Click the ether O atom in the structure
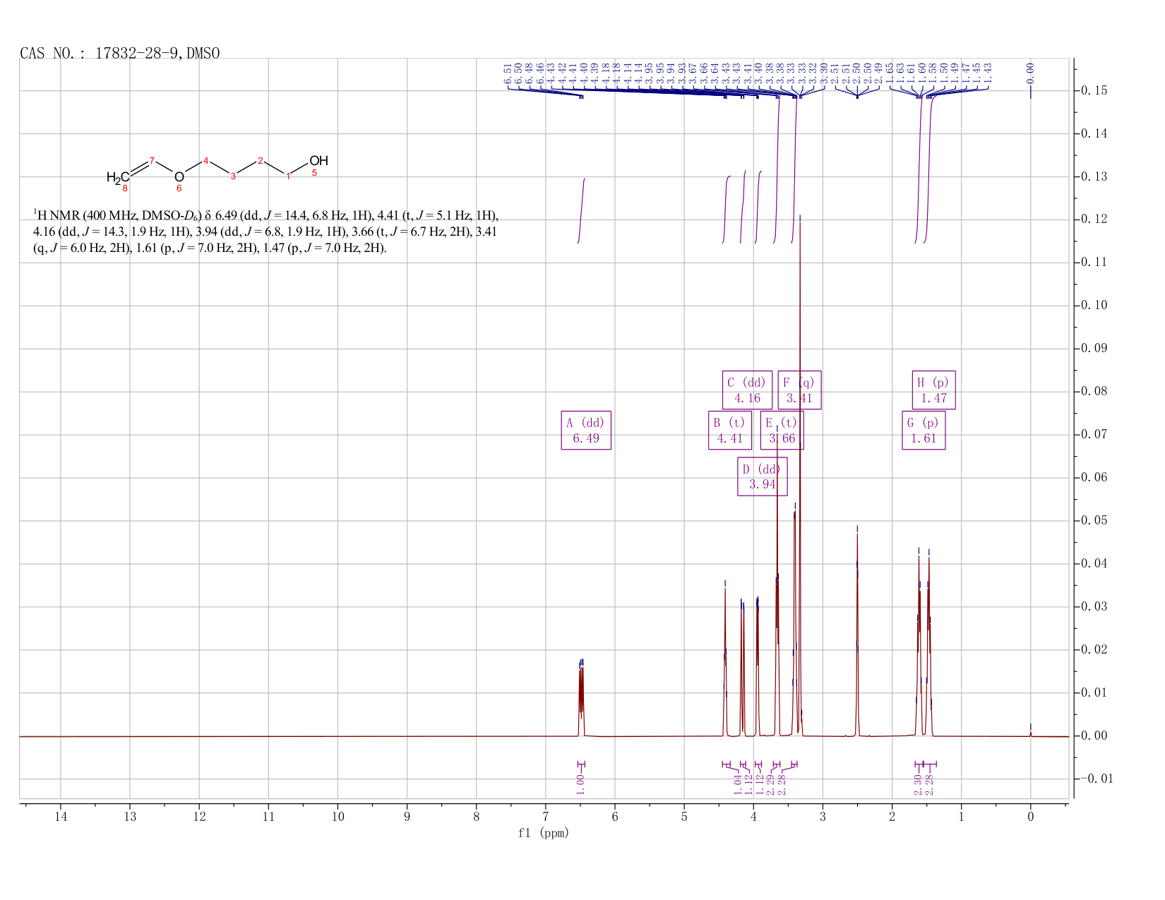Image resolution: width=1165 pixels, height=900 pixels. (x=179, y=176)
